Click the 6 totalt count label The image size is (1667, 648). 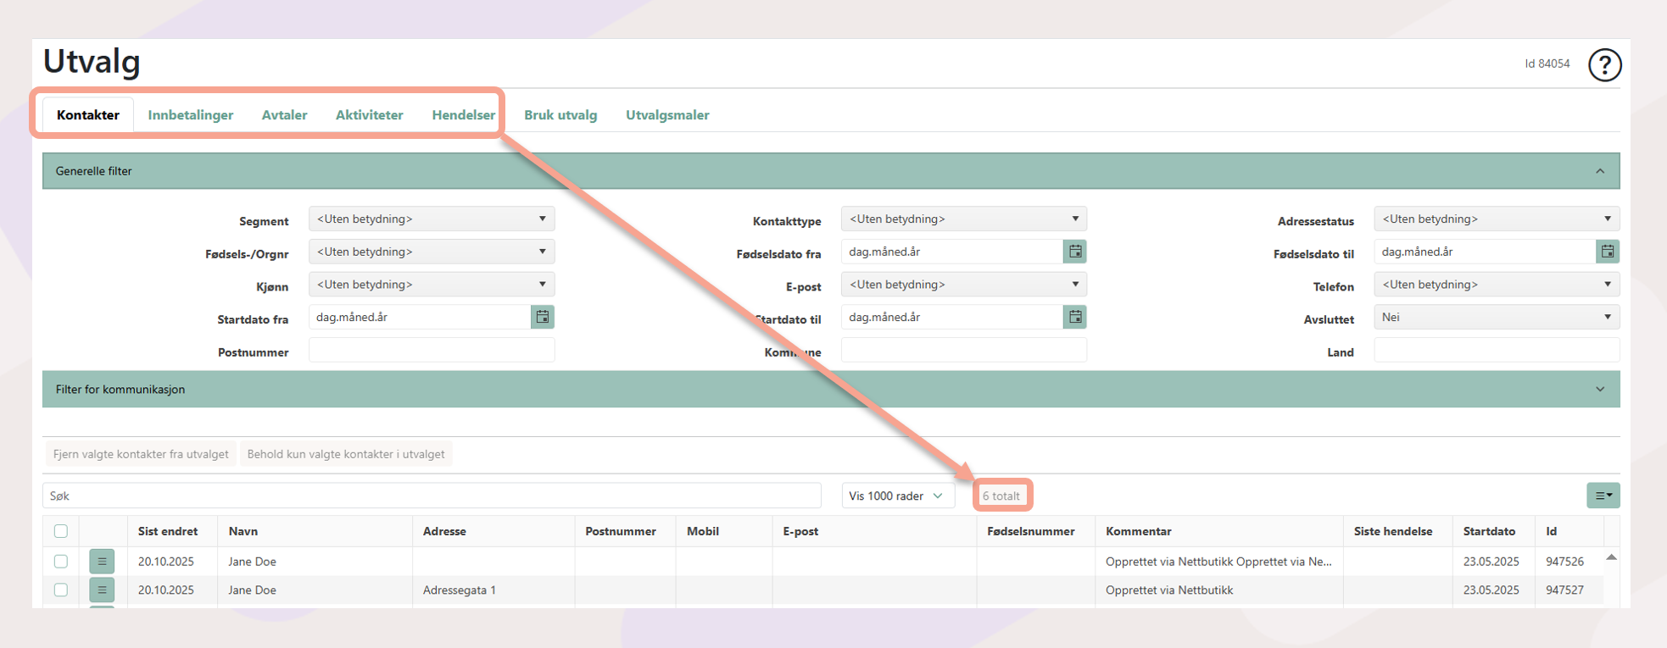coord(1001,496)
